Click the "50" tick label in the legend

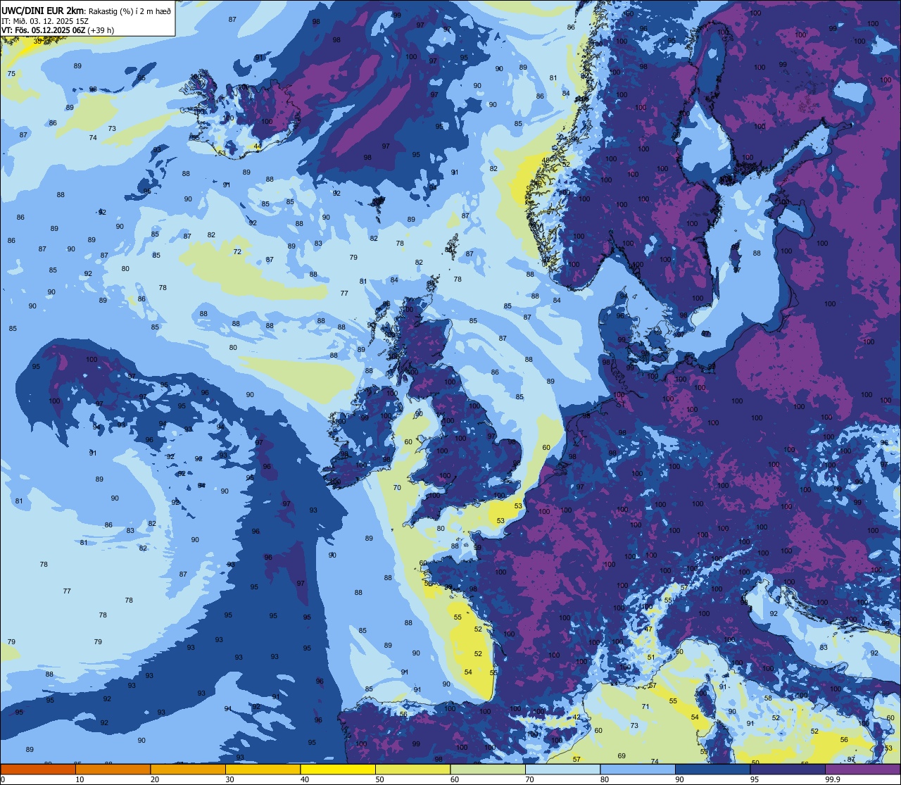[x=379, y=779]
